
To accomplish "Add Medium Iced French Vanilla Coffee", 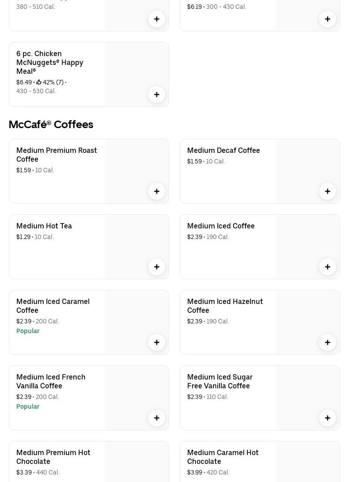I will point(156,418).
